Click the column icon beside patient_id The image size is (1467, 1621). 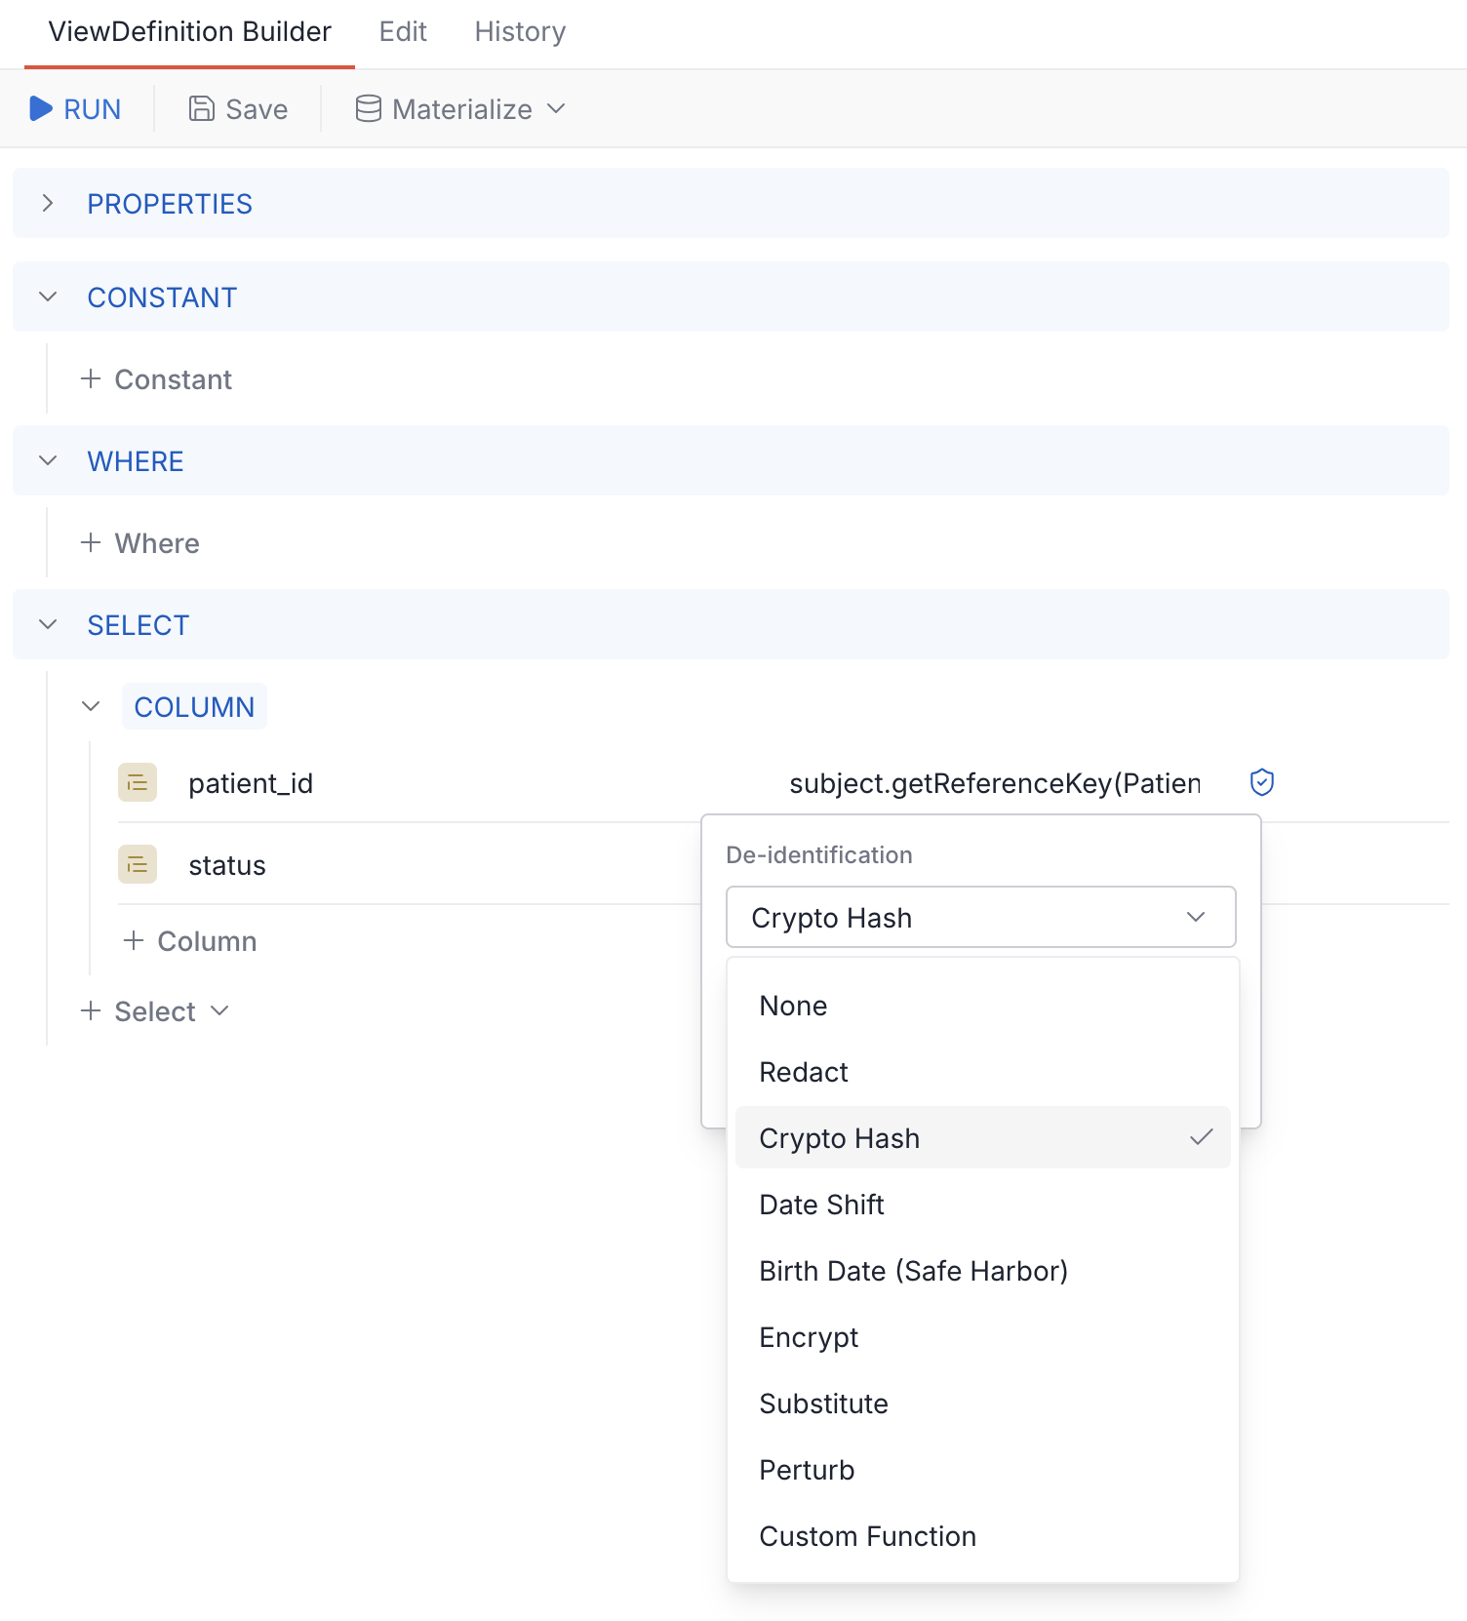pos(137,782)
